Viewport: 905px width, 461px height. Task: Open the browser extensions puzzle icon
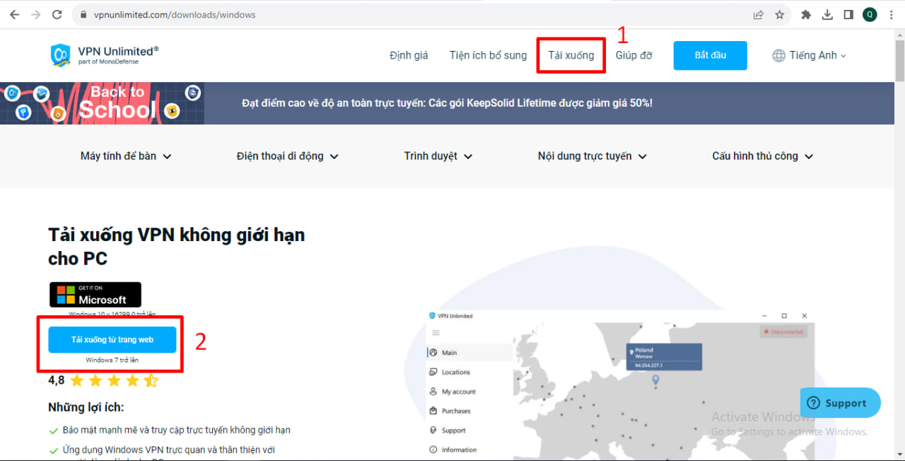[806, 14]
